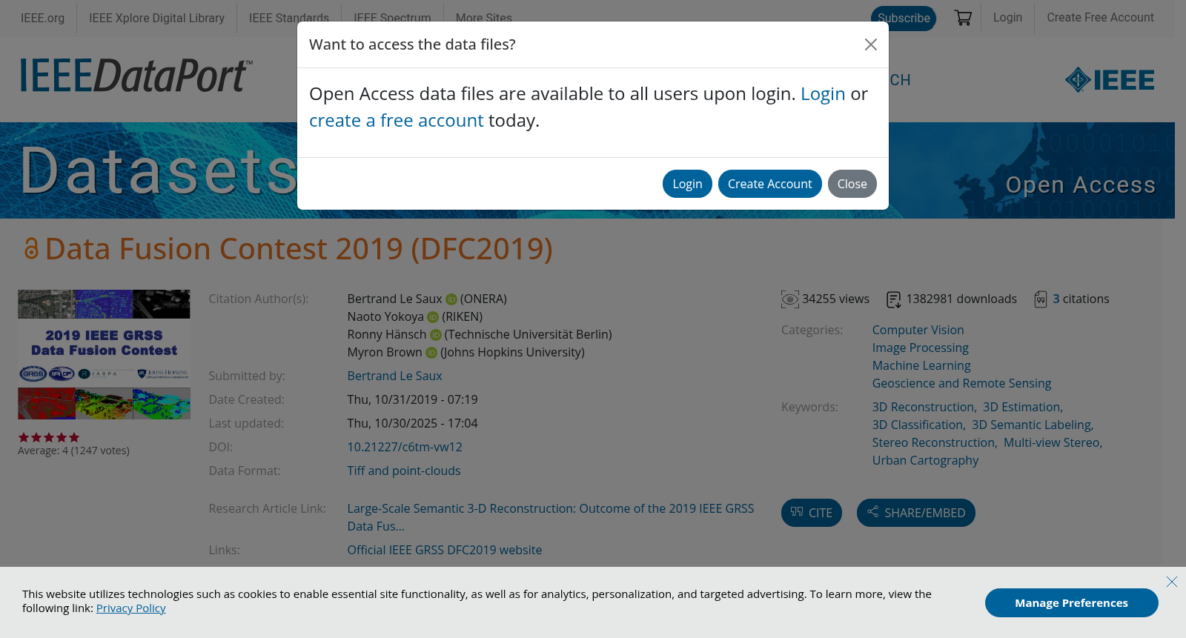Open Geoscience and Remote Sensing category

[961, 384]
